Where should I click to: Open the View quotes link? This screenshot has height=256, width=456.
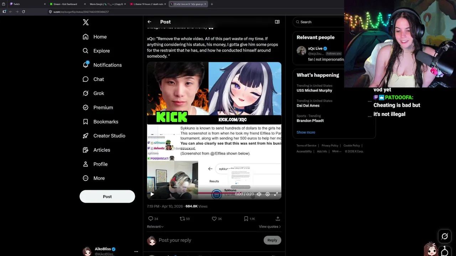tap(270, 226)
